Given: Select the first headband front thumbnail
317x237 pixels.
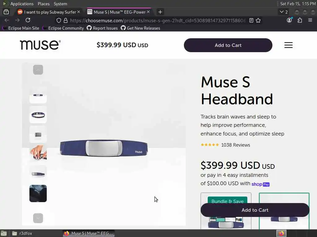Looking at the screenshot, I should tap(38, 95).
